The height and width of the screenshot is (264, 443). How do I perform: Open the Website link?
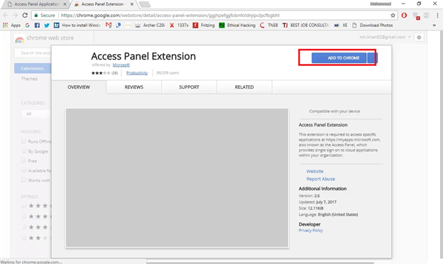pos(315,171)
